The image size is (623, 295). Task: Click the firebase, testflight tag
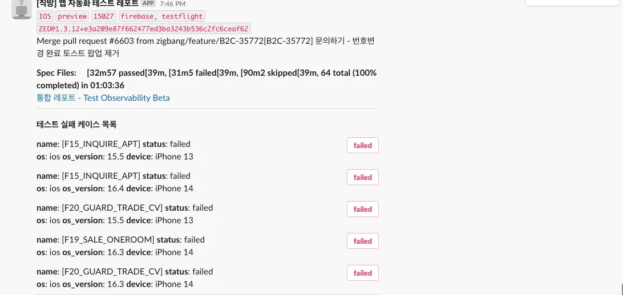[x=161, y=17]
